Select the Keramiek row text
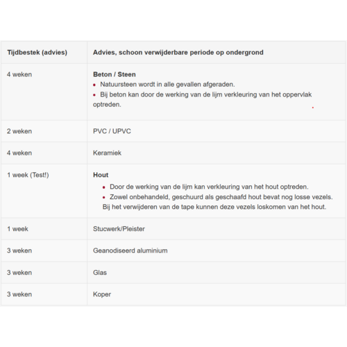This screenshot has height=347, width=347. pyautogui.click(x=107, y=153)
